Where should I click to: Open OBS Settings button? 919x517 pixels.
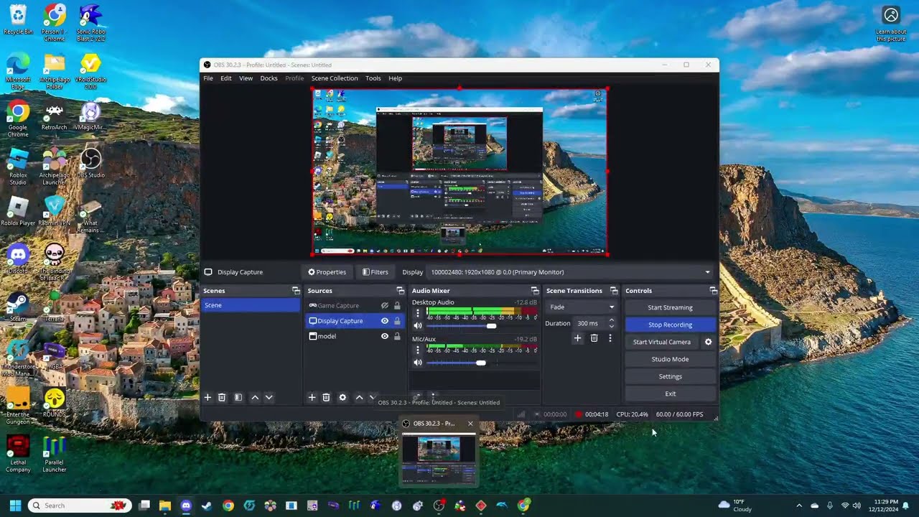coord(670,376)
